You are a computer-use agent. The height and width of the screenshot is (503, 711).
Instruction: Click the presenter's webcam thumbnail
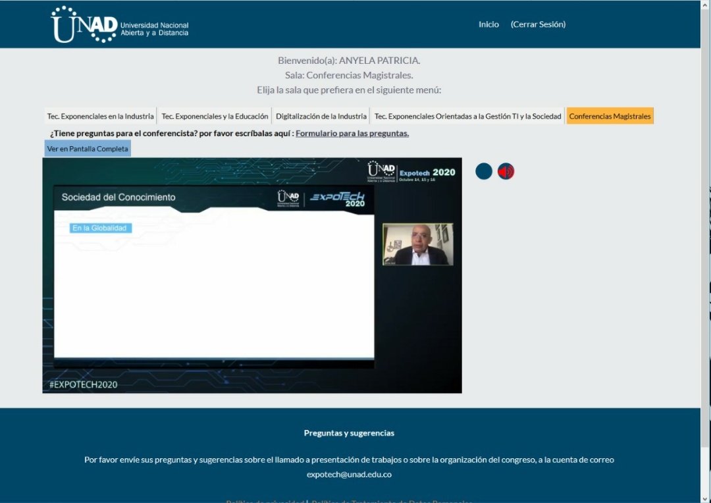tap(417, 244)
